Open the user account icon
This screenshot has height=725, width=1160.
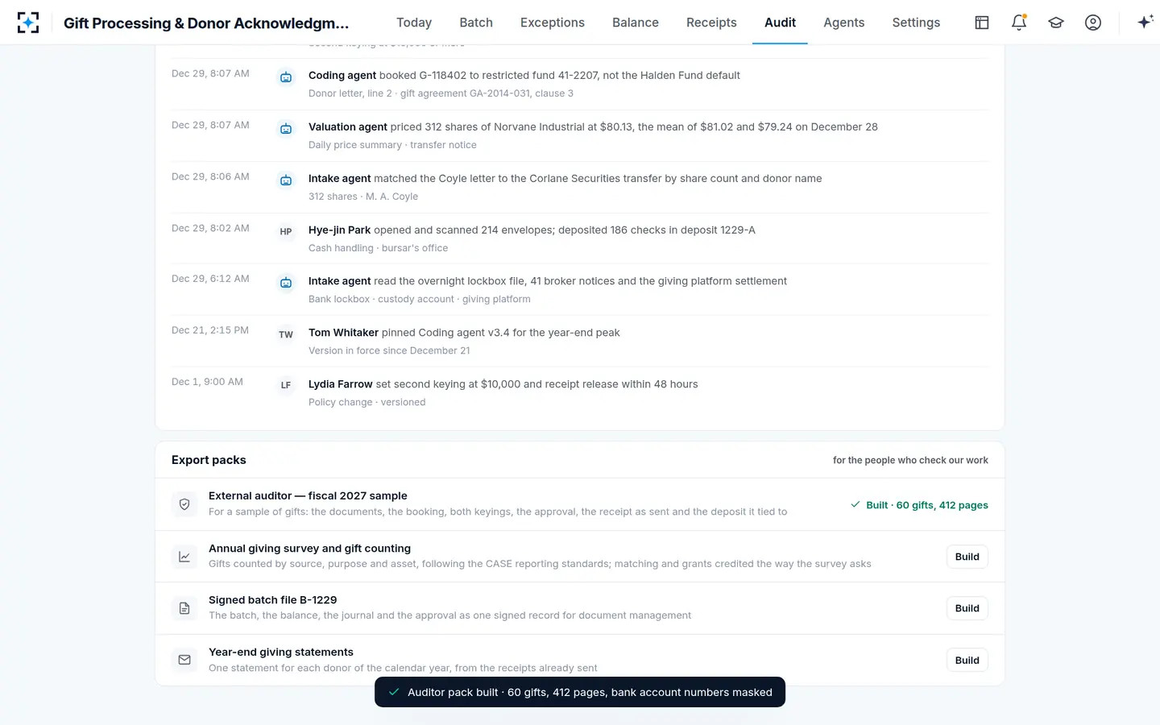1093,23
